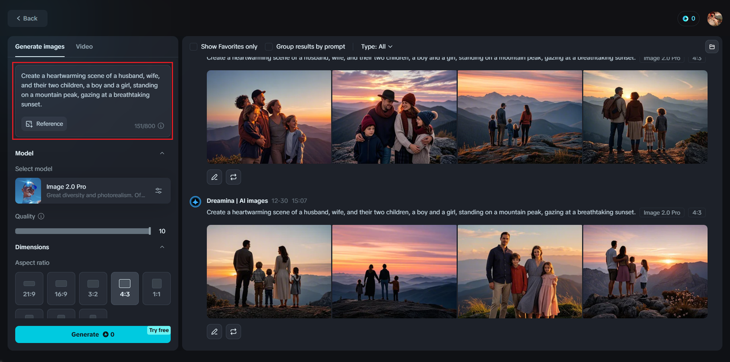Click 4:3 tag of second result
Screen dimensions: 730x362
(697, 213)
